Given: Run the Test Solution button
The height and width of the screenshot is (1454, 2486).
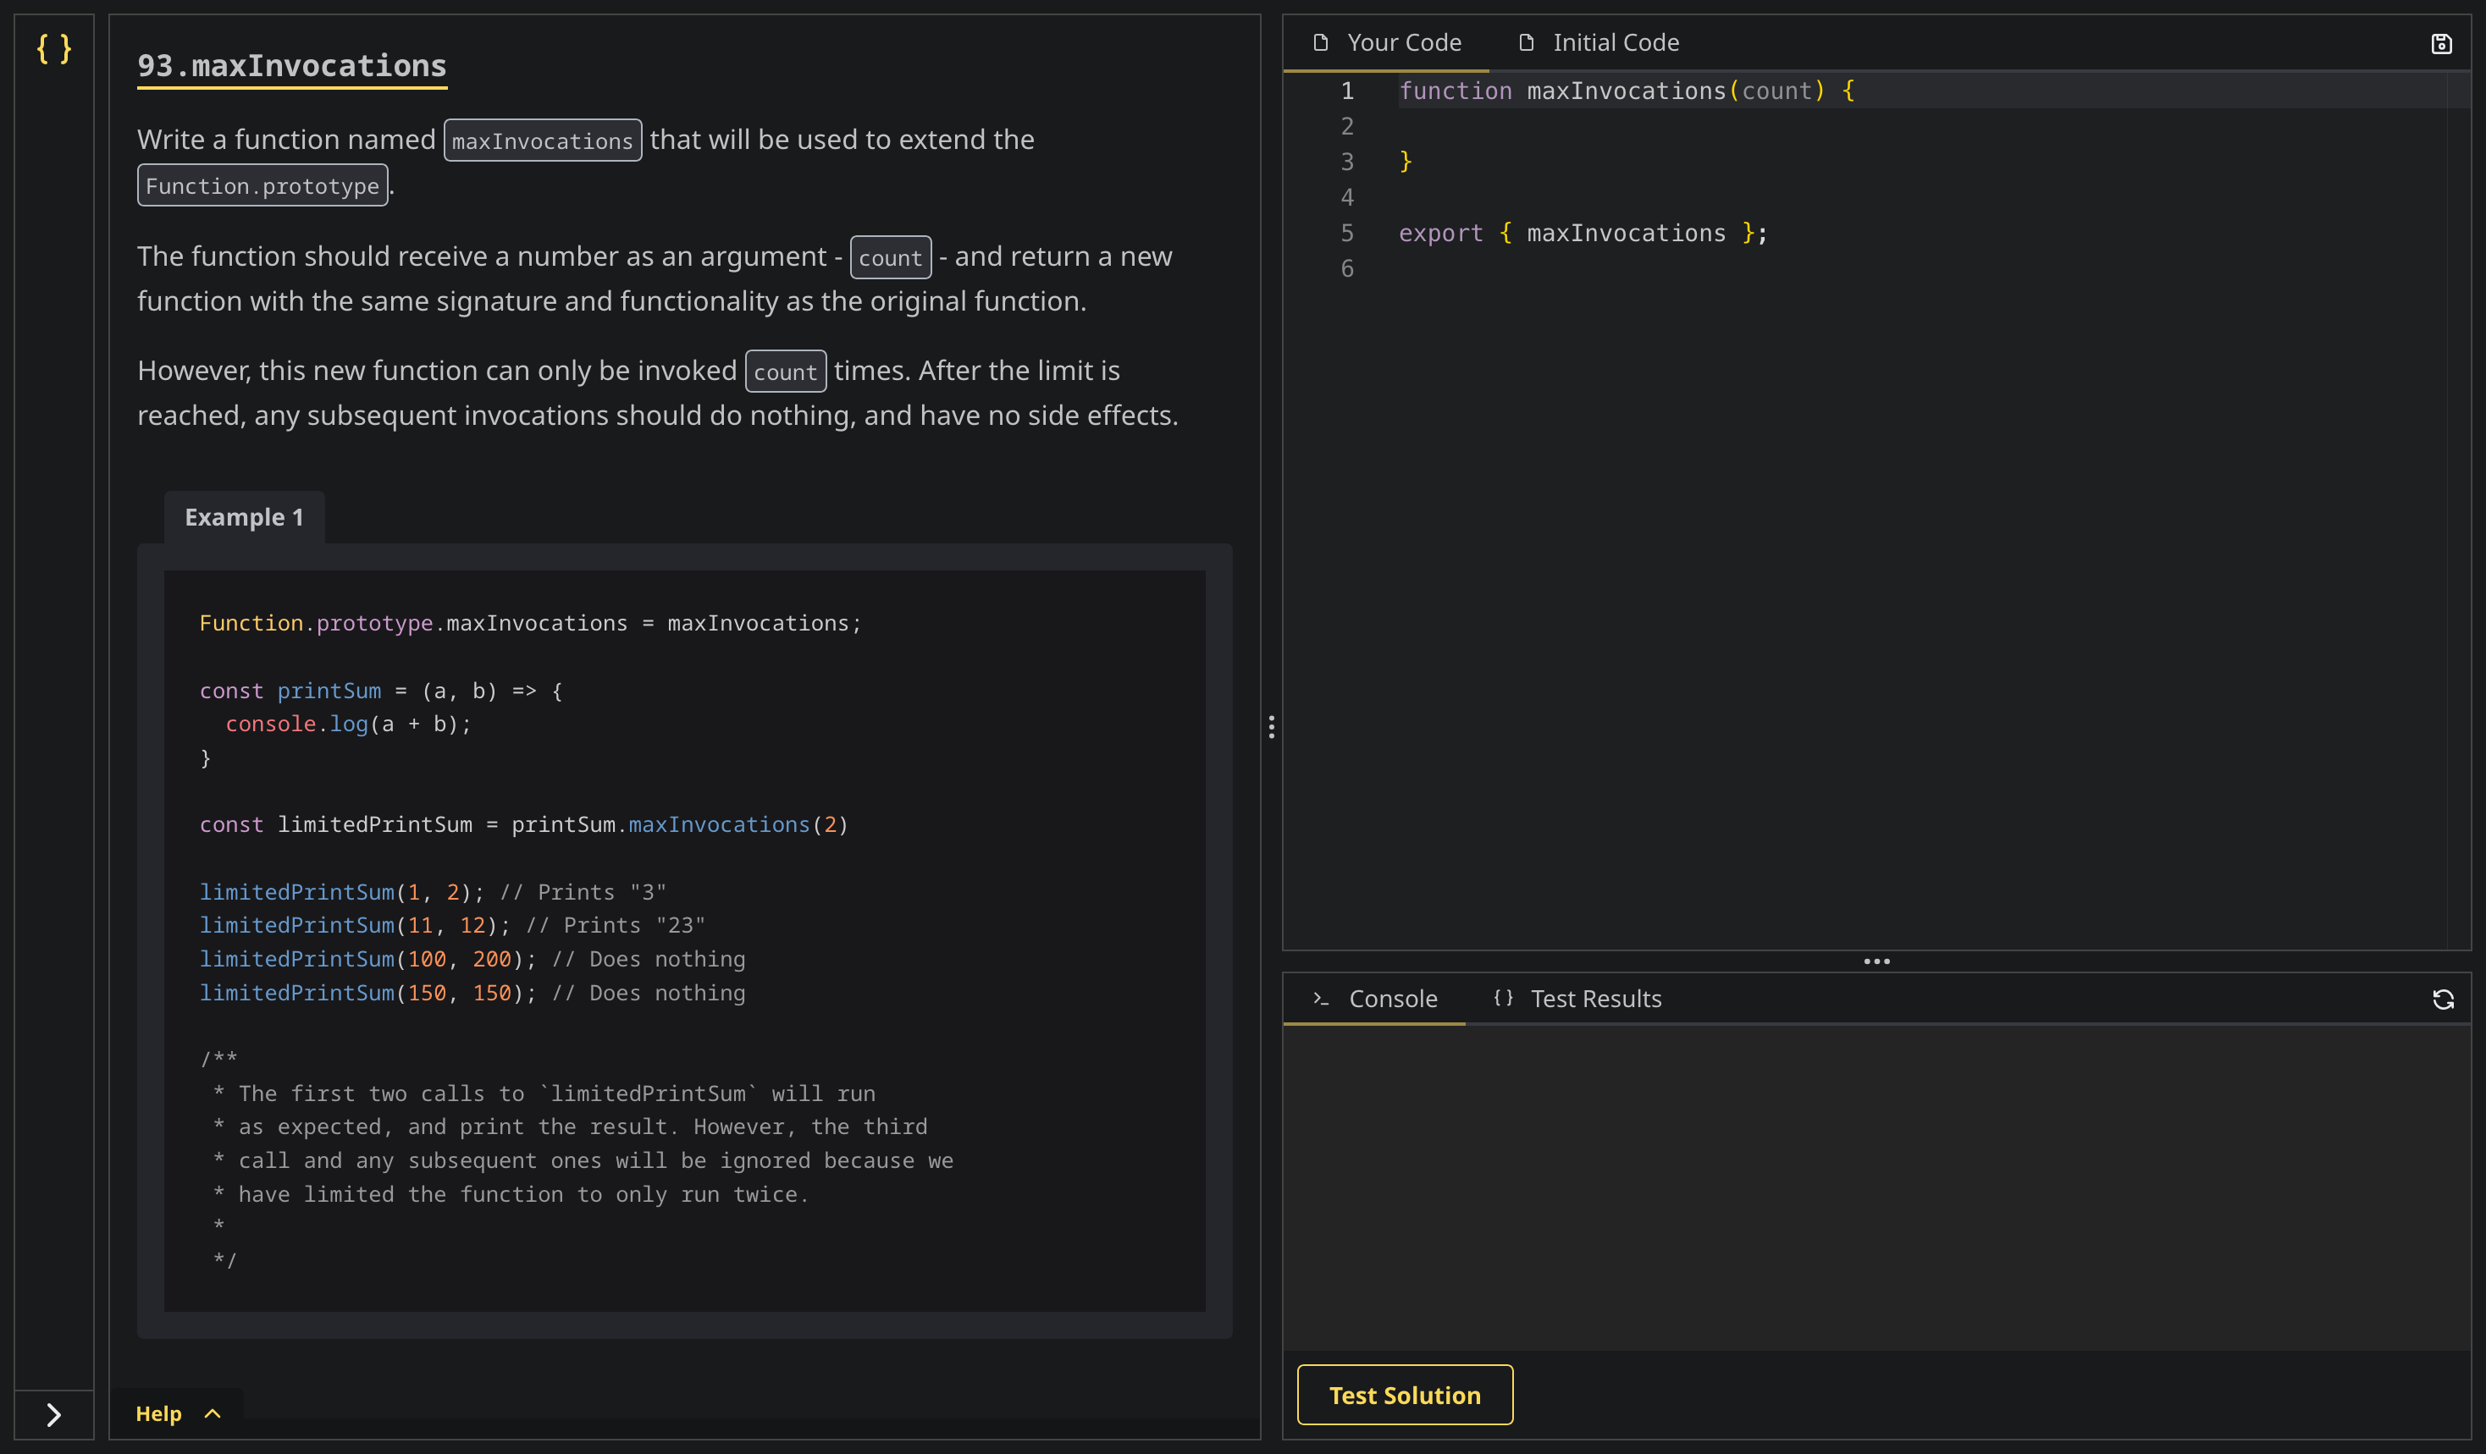Looking at the screenshot, I should [x=1405, y=1394].
